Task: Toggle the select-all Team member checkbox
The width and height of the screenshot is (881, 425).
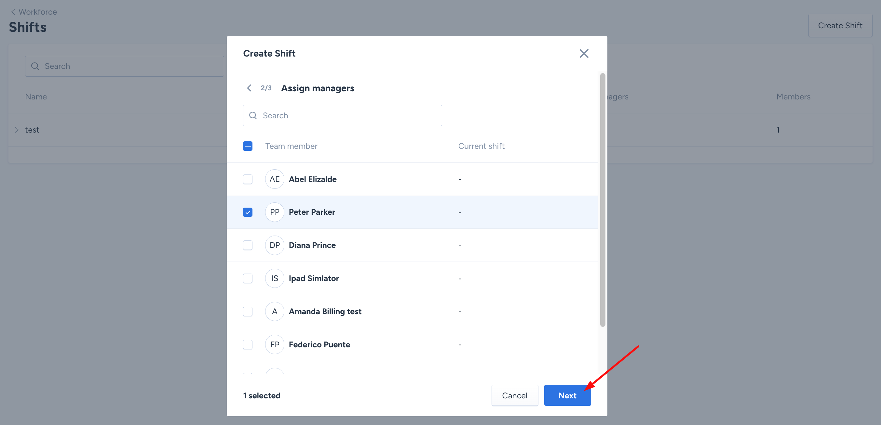Action: coord(248,146)
